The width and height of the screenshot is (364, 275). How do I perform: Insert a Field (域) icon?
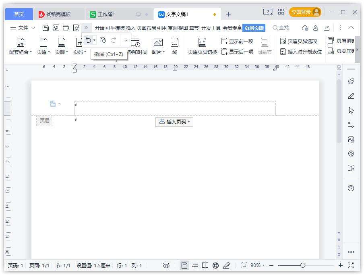174,46
